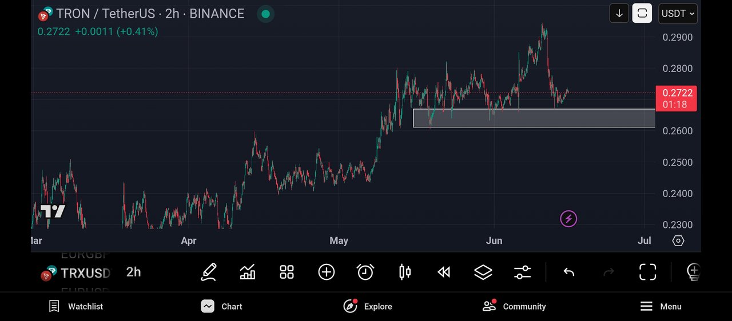
Task: Tap the 0.2500 price scale label
Action: click(678, 163)
